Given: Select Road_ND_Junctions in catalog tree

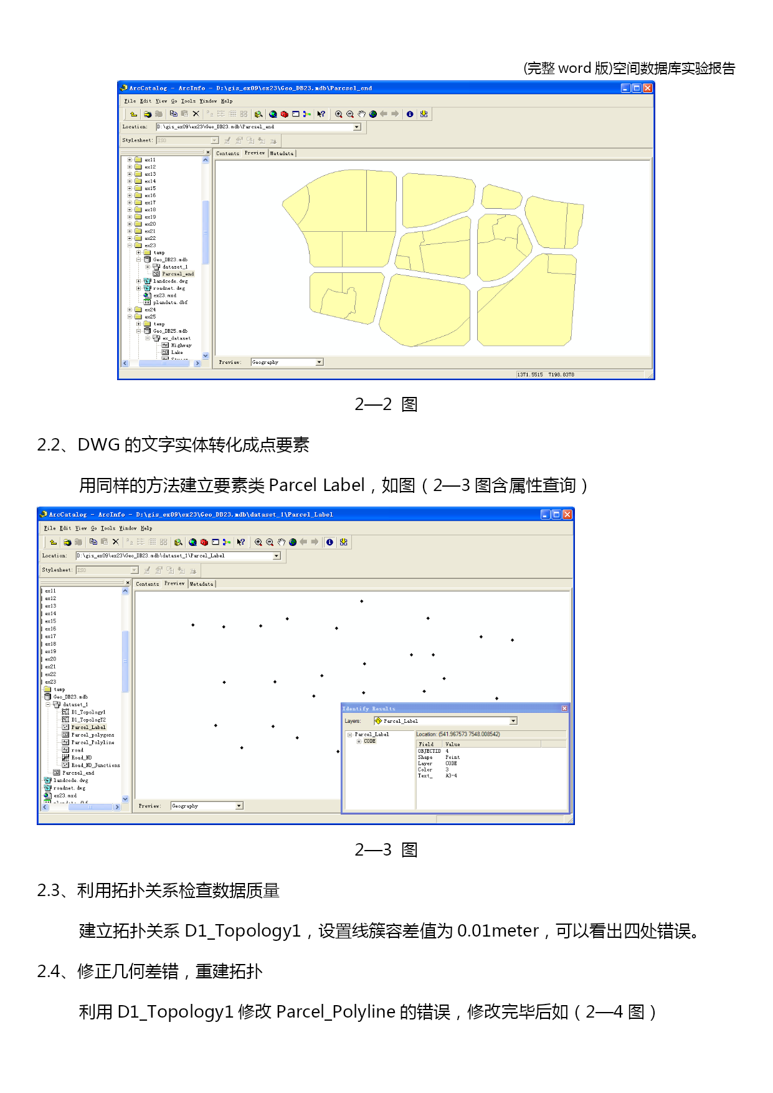Looking at the screenshot, I should tap(95, 765).
